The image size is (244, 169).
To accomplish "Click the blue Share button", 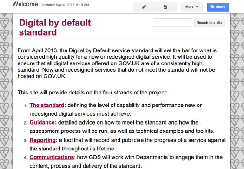I will [218, 7].
